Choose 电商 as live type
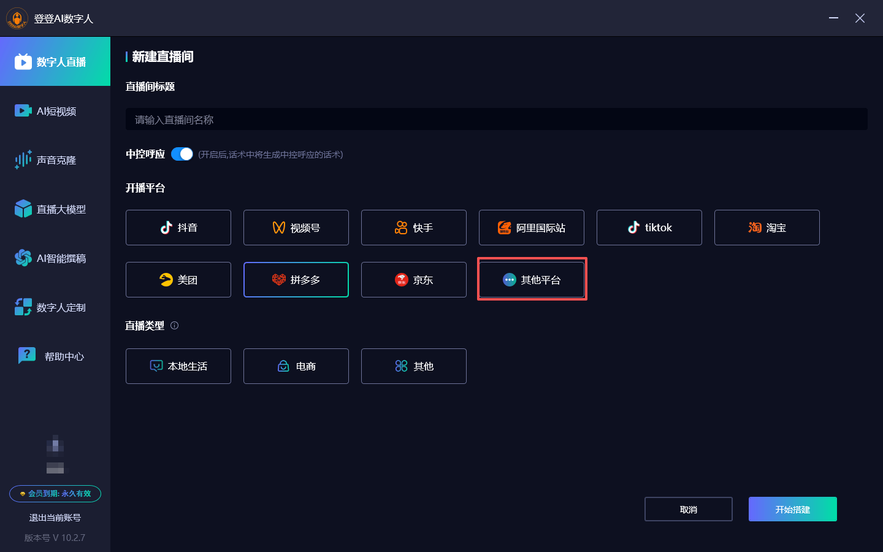The image size is (883, 552). (296, 366)
